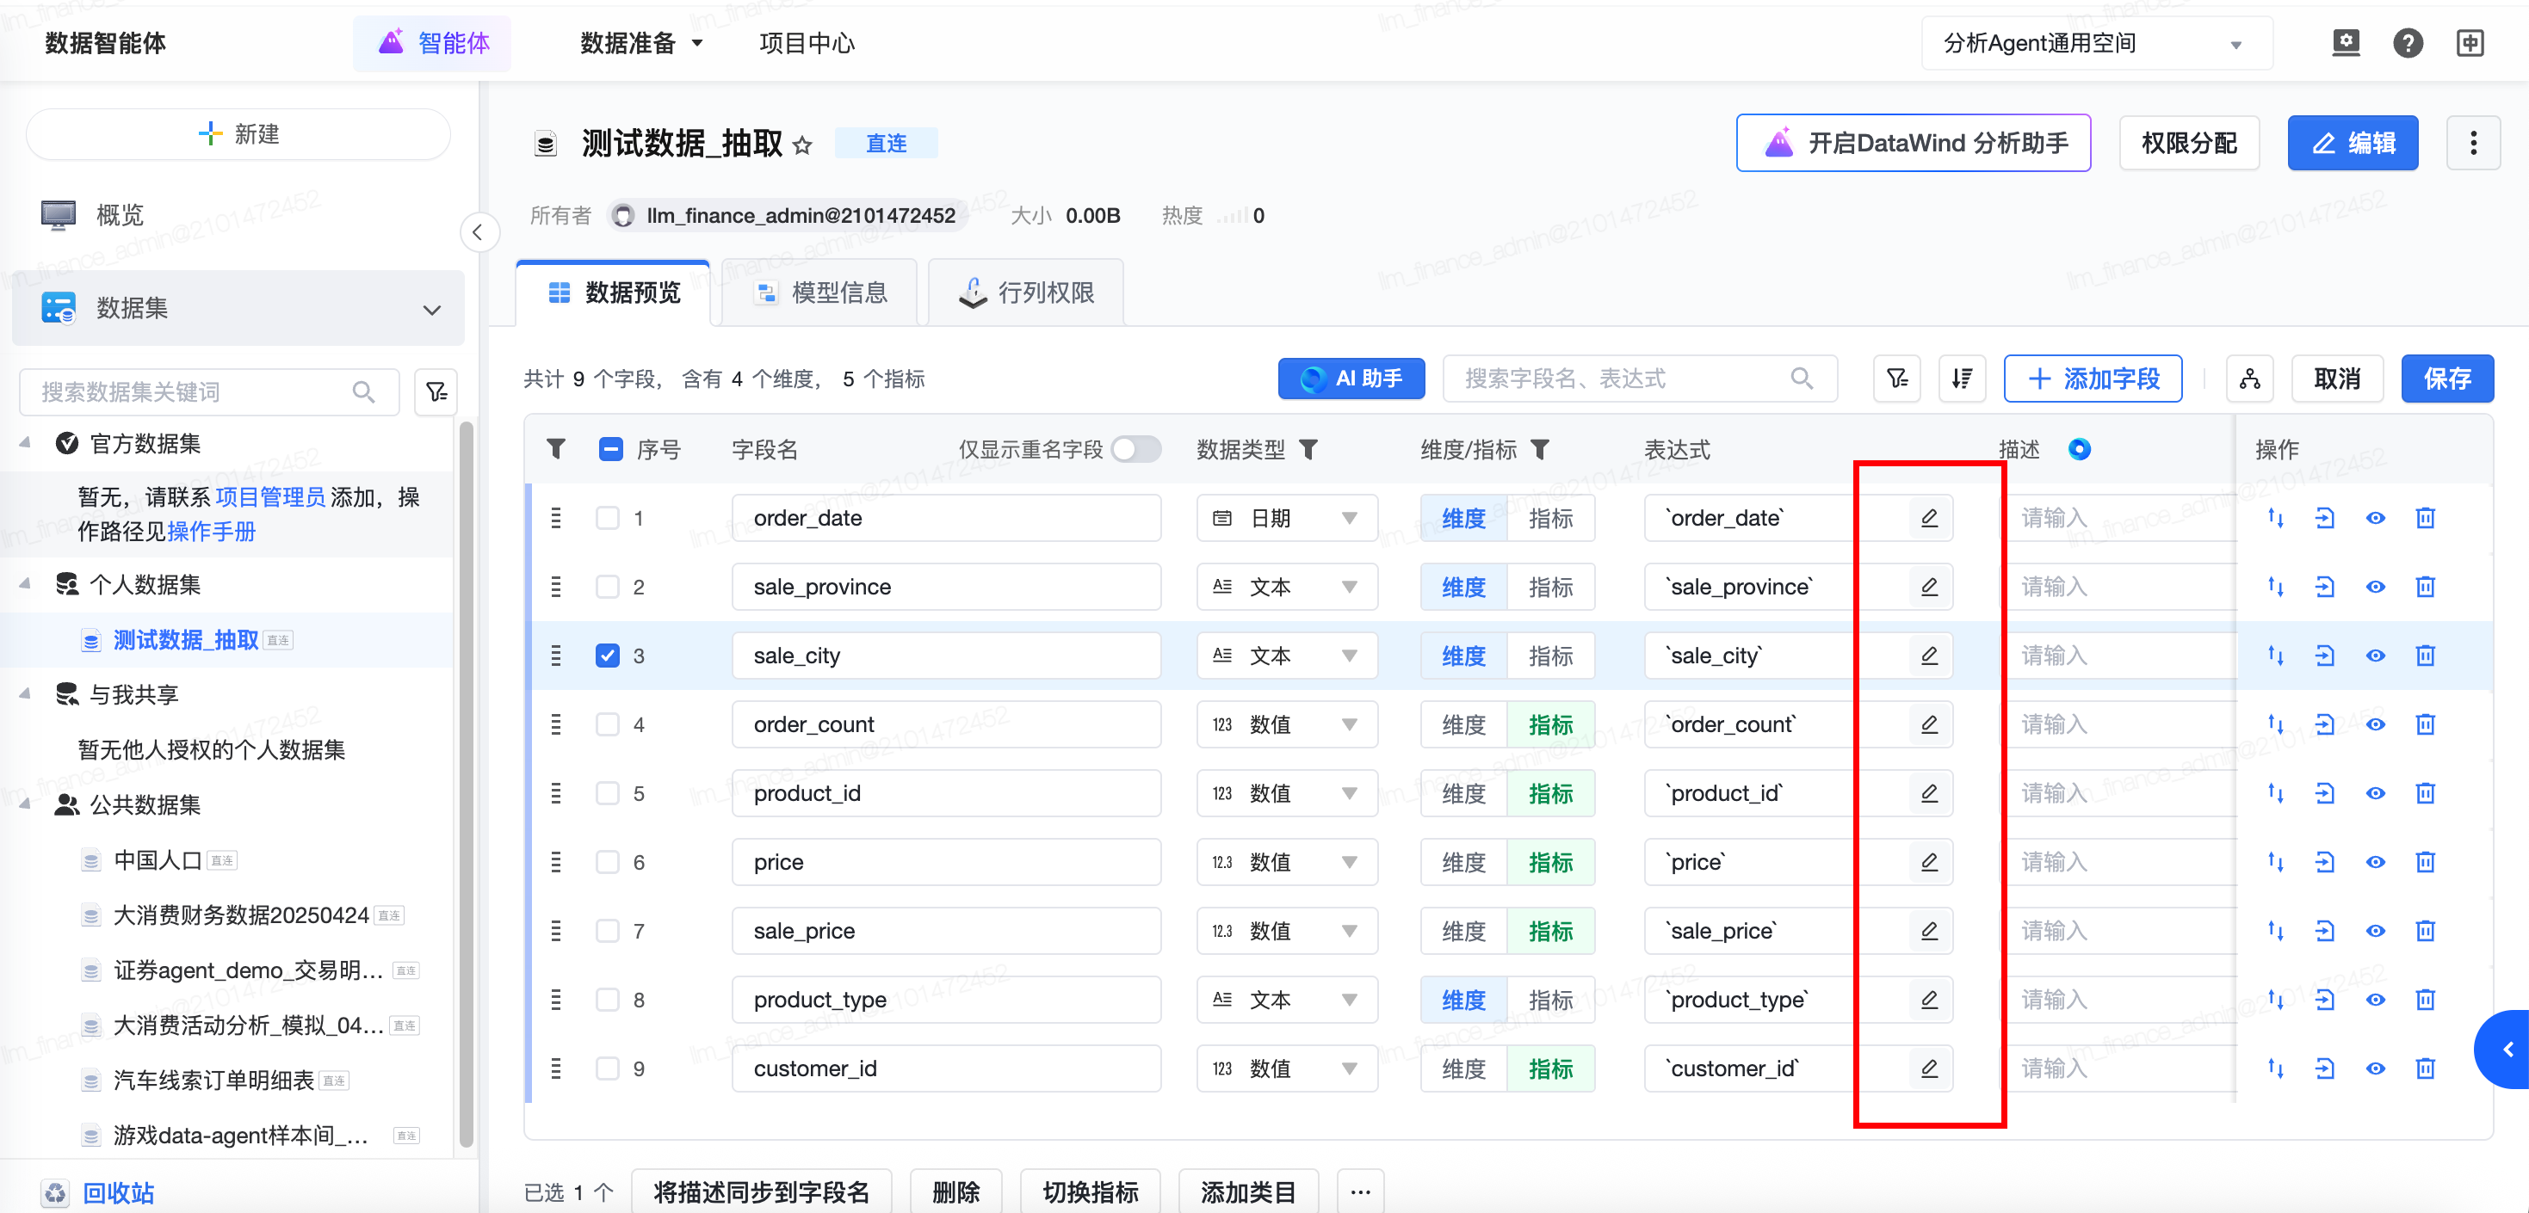Click the move-into icon in order_count row
Viewport: 2529px width, 1213px height.
point(2324,724)
